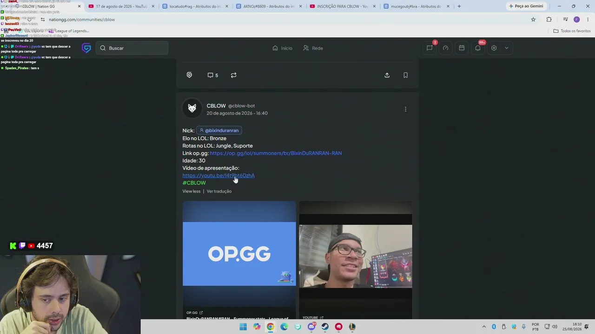The width and height of the screenshot is (595, 334).
Task: Open a new browser tab
Action: (x=459, y=6)
